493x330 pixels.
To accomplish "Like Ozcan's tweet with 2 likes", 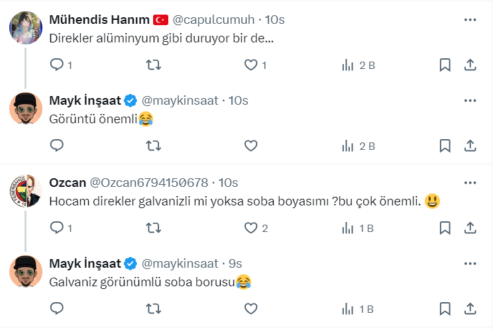I will [x=250, y=228].
